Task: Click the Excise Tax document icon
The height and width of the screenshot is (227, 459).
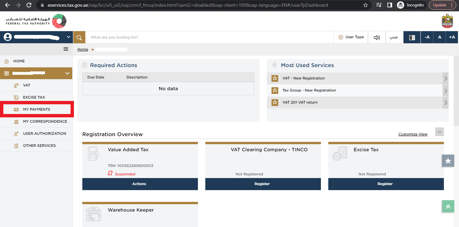Action: click(16, 97)
